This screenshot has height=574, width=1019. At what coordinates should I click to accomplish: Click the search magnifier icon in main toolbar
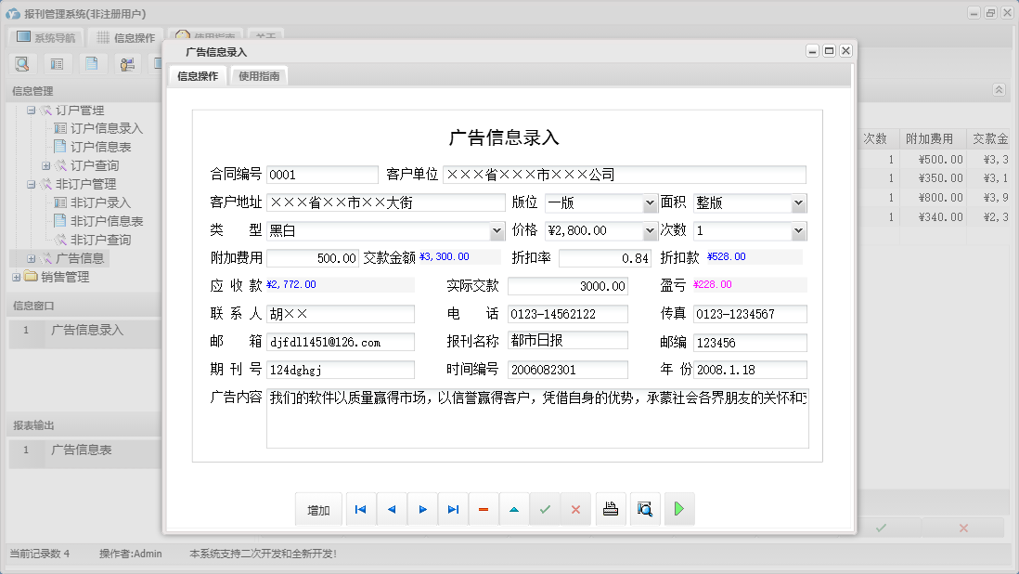(x=22, y=64)
